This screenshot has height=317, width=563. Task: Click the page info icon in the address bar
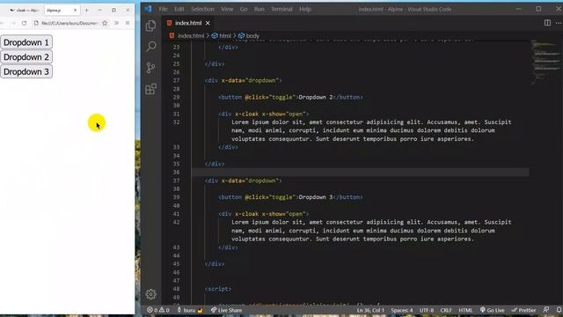[36, 23]
